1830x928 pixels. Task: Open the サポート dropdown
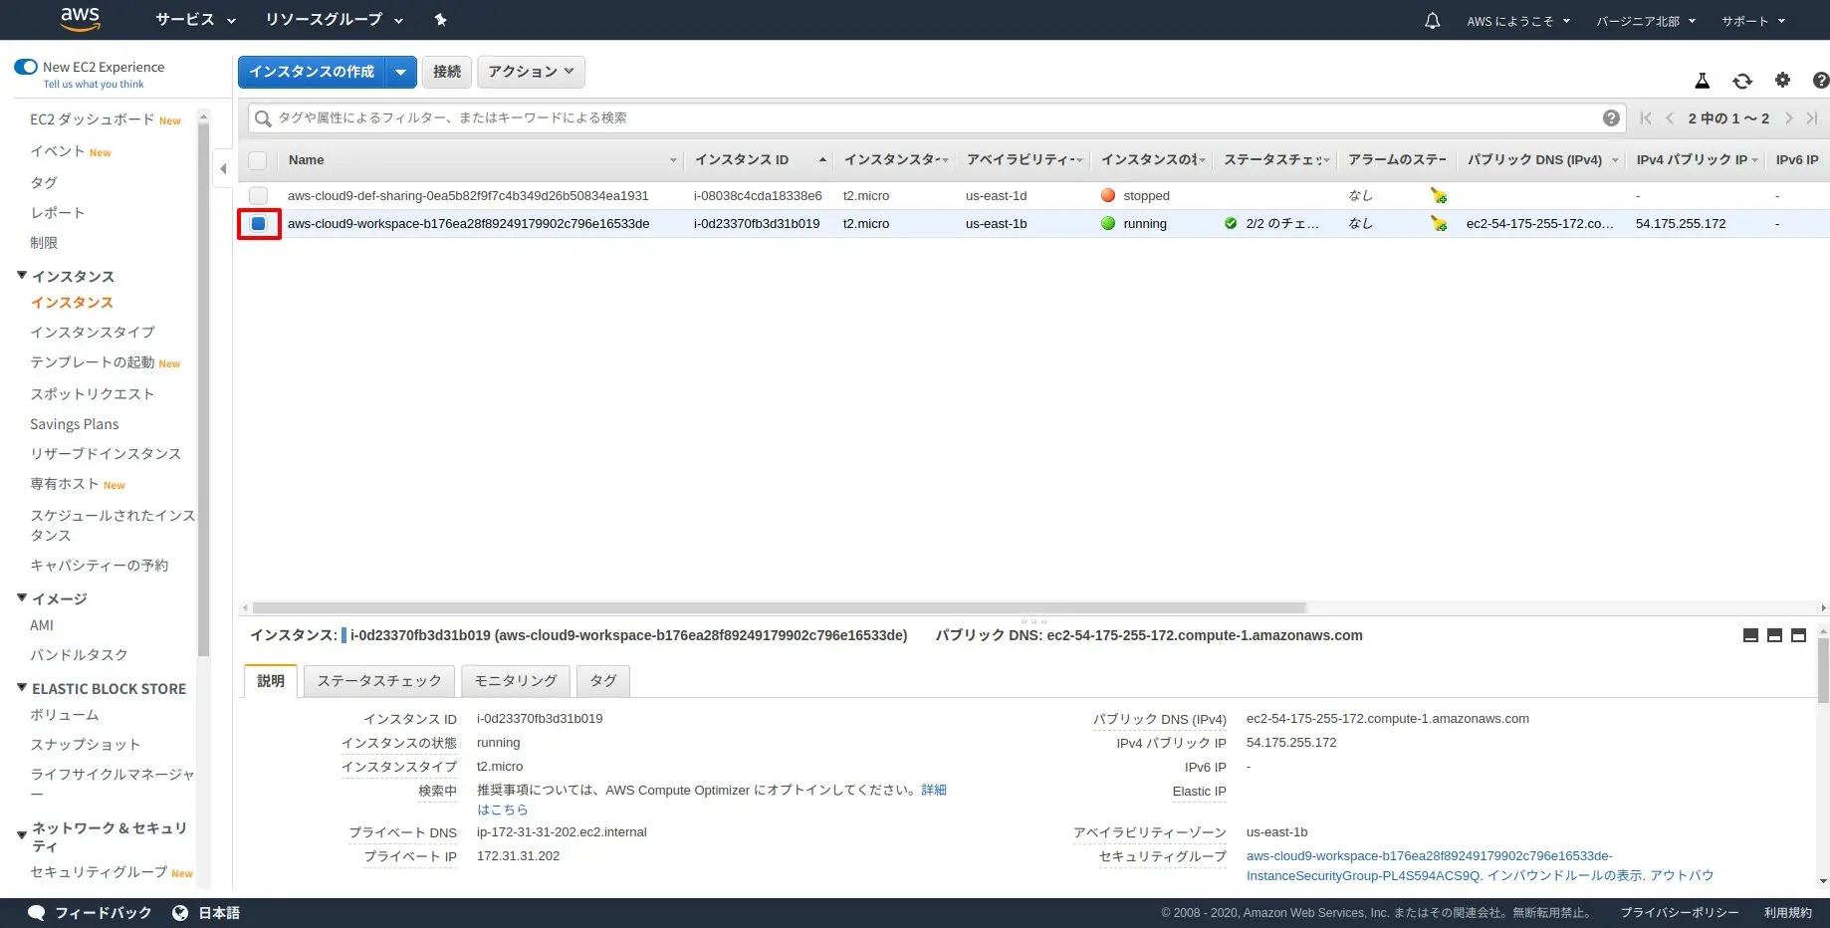(1754, 21)
